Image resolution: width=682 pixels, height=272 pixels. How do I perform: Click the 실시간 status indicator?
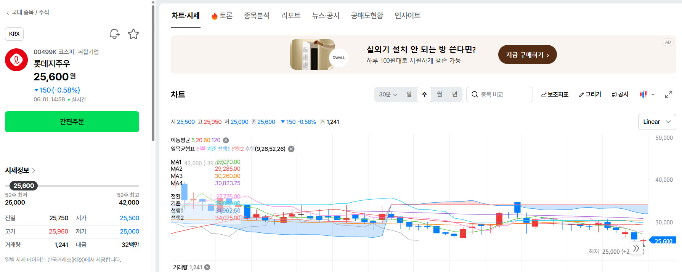77,100
